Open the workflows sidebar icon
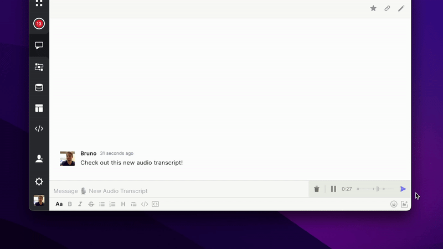443x249 pixels. point(39,67)
